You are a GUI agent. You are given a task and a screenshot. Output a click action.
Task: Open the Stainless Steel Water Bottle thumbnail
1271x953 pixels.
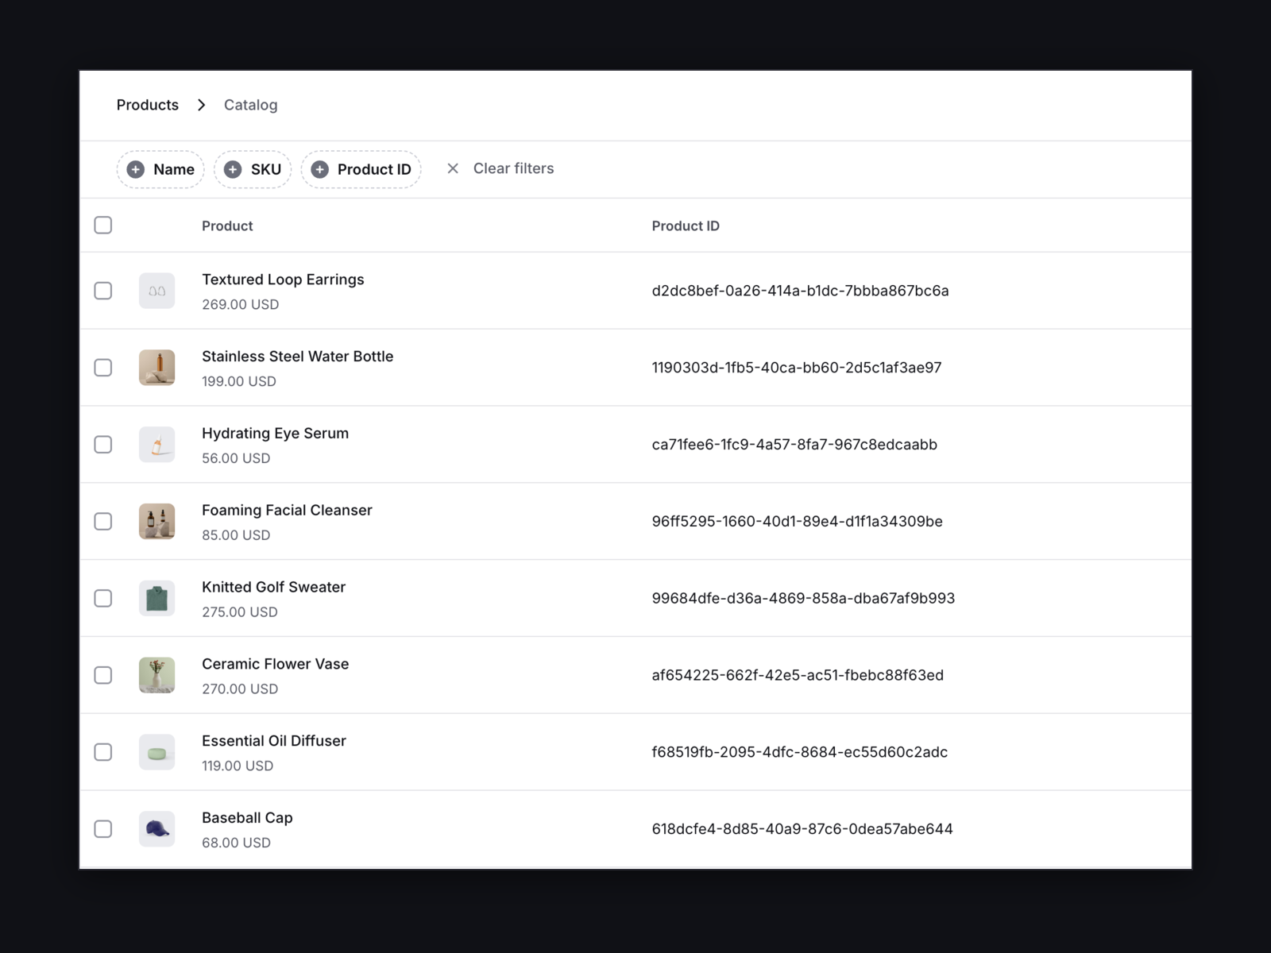[x=156, y=368]
